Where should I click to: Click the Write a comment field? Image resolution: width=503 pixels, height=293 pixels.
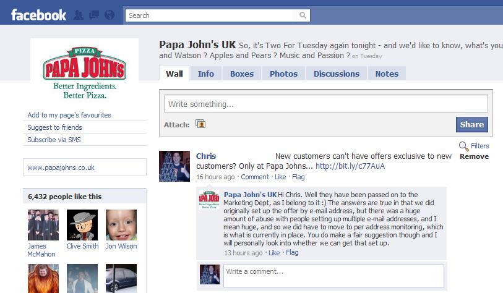(333, 276)
